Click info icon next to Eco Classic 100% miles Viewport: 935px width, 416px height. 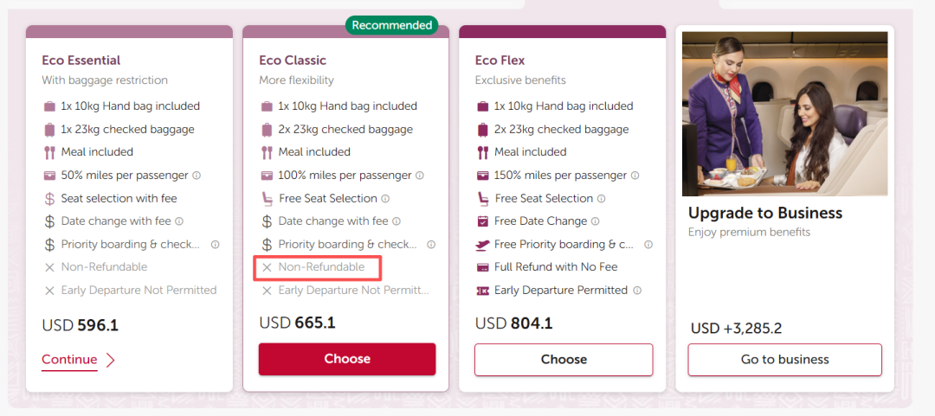click(x=420, y=176)
